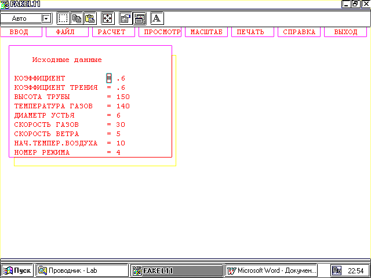
Task: Click the 22:54 clock in tray
Action: (355, 270)
